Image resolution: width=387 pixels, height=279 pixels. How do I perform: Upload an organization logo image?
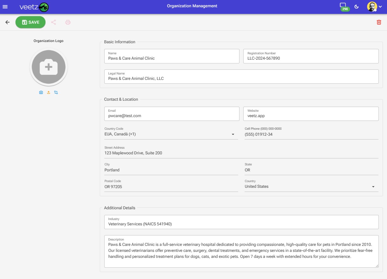point(48,92)
